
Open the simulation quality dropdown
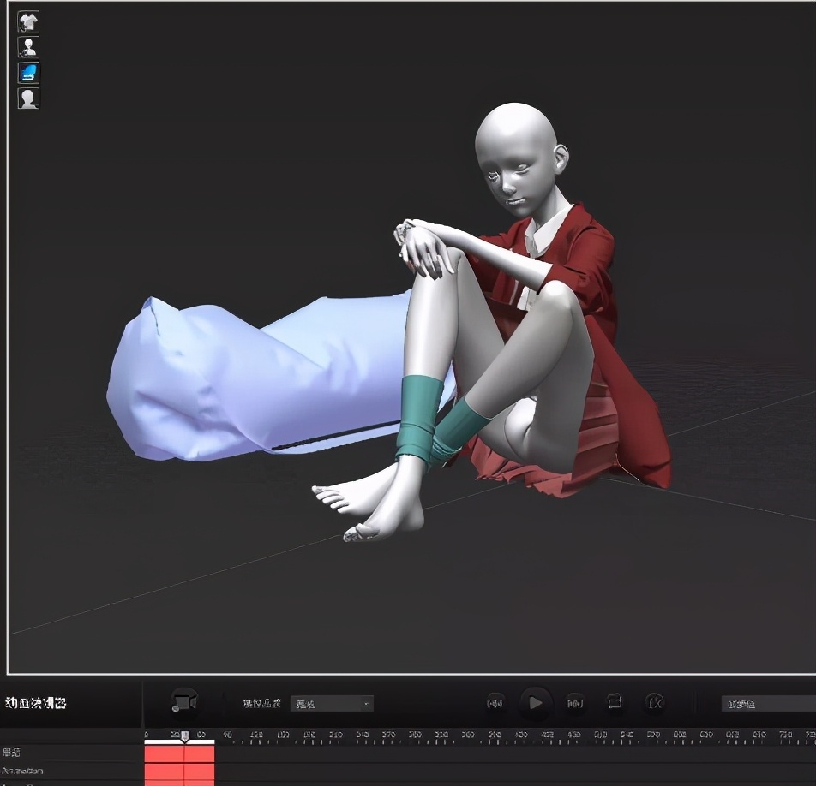[331, 704]
